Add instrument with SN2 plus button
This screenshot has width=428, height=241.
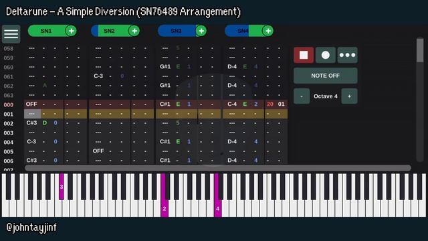(x=134, y=31)
